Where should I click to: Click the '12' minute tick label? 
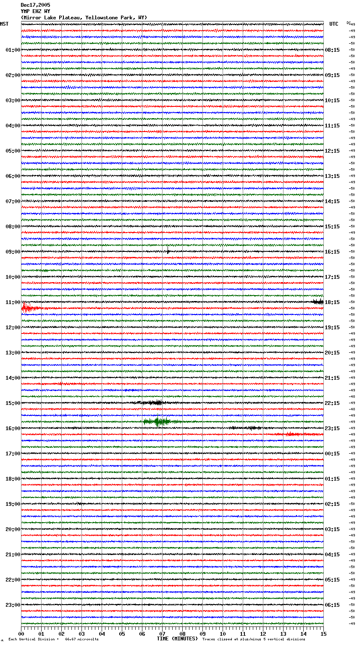pos(263,634)
